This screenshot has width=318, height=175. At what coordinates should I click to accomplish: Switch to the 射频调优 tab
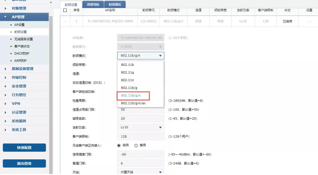click(x=115, y=4)
